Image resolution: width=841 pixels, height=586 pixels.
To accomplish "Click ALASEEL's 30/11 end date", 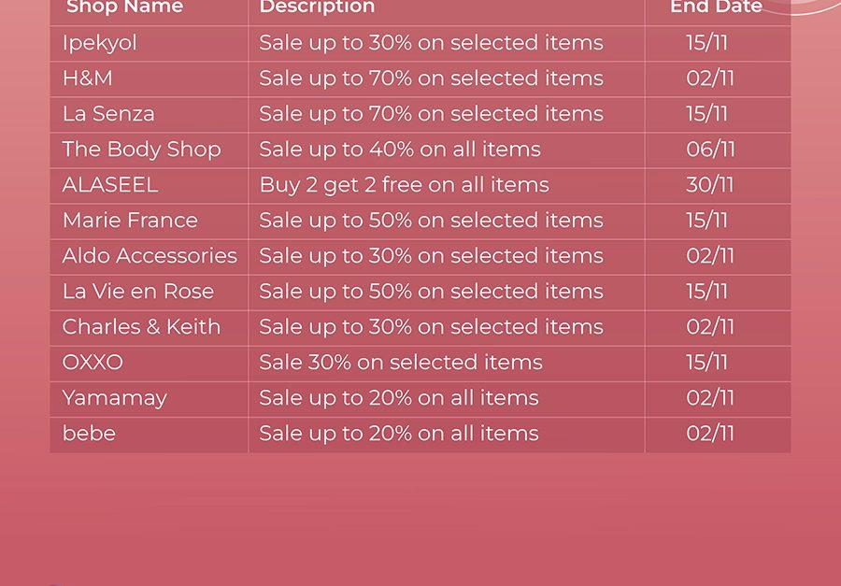I will point(709,185).
